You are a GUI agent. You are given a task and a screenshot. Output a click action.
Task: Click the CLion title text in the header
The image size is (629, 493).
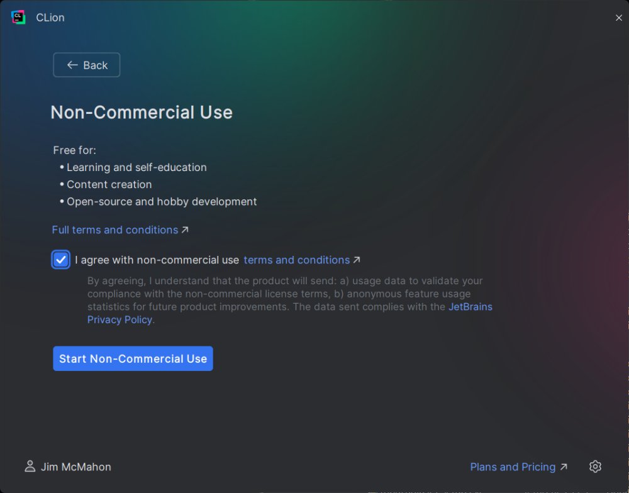50,18
